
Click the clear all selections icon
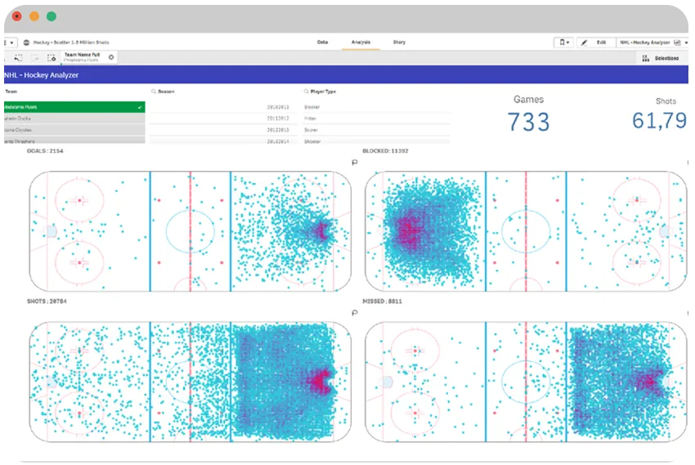52,57
